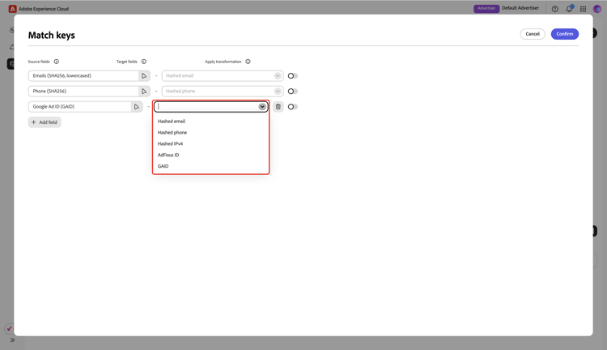Toggle transformation for Emails row

pyautogui.click(x=293, y=76)
